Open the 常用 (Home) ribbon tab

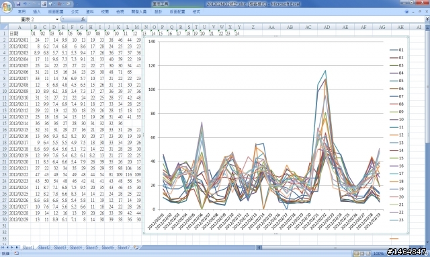(x=21, y=12)
